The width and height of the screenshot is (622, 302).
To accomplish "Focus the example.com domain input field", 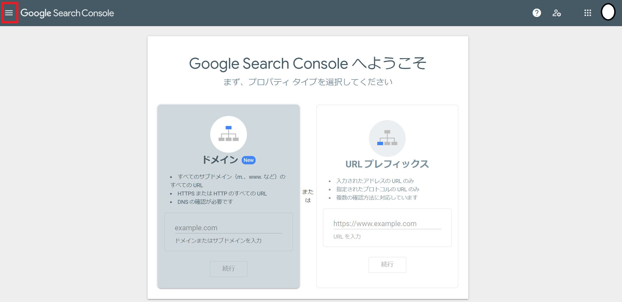I will [x=229, y=228].
